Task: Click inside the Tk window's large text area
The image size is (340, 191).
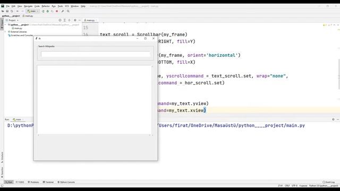Action: pyautogui.click(x=94, y=100)
